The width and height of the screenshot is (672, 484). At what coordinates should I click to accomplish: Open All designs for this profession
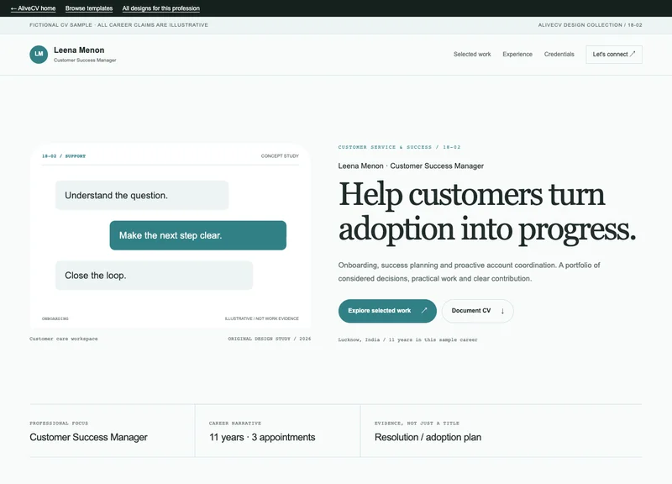click(160, 8)
